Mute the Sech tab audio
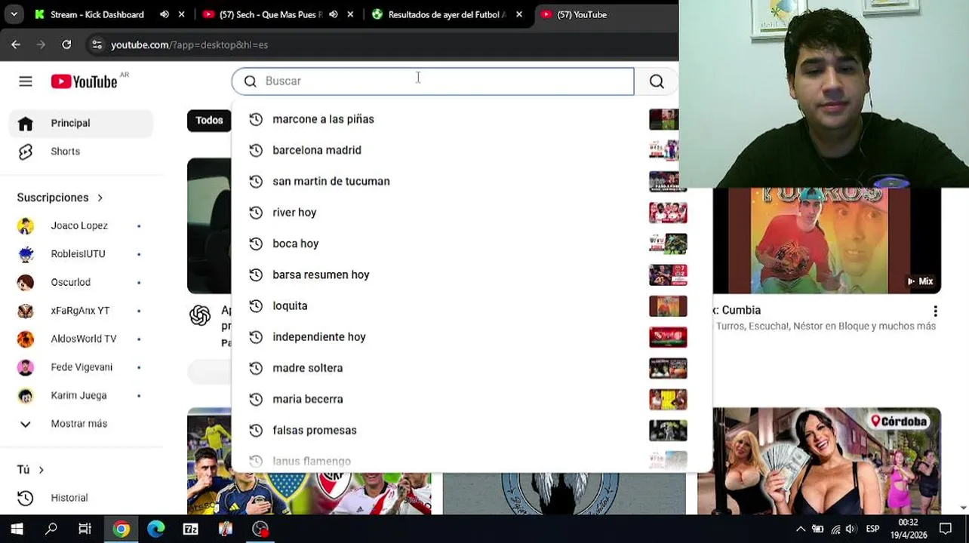The width and height of the screenshot is (969, 543). pyautogui.click(x=334, y=14)
